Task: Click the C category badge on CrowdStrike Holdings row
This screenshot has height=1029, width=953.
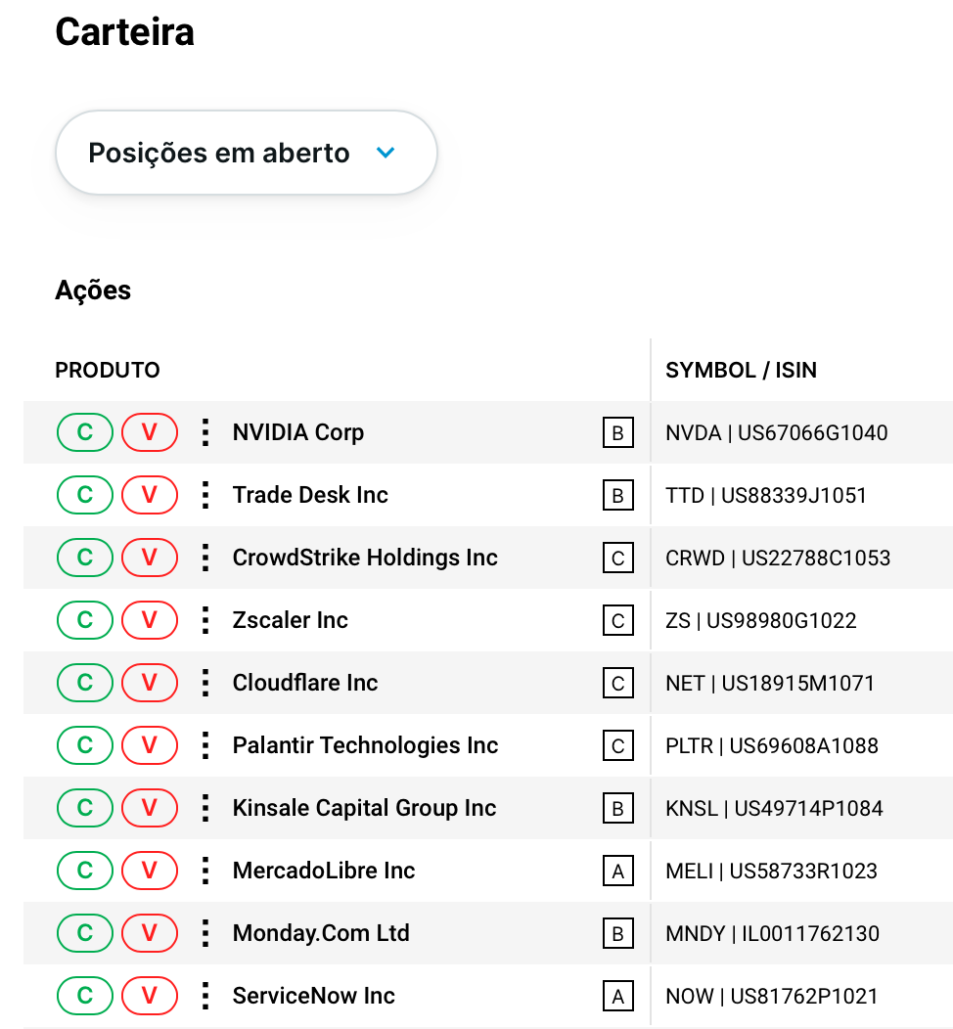Action: 617,559
